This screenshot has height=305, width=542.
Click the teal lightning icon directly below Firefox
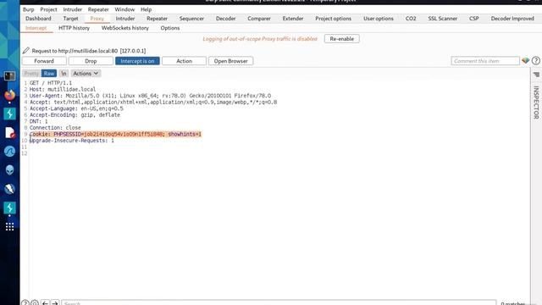pos(9,114)
